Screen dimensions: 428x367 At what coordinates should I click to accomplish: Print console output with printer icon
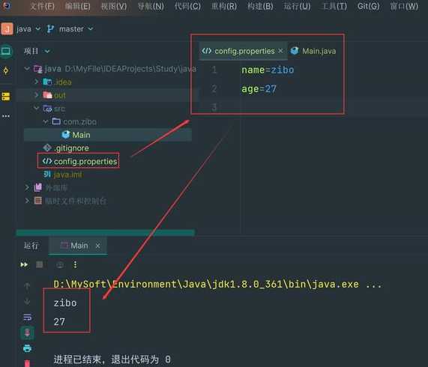[27, 348]
